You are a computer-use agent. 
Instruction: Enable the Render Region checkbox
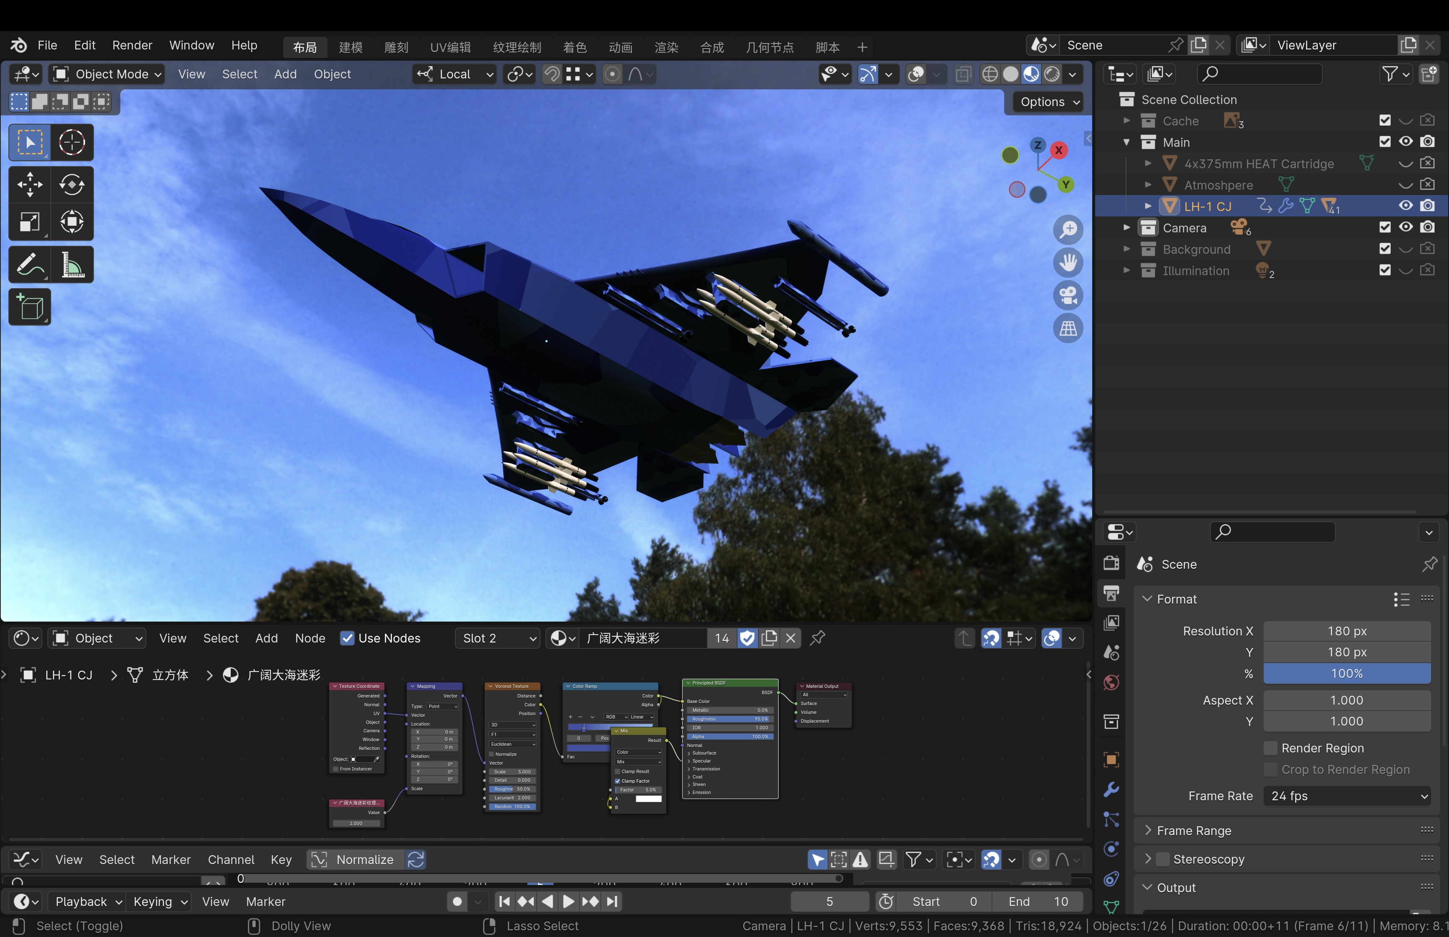point(1270,748)
